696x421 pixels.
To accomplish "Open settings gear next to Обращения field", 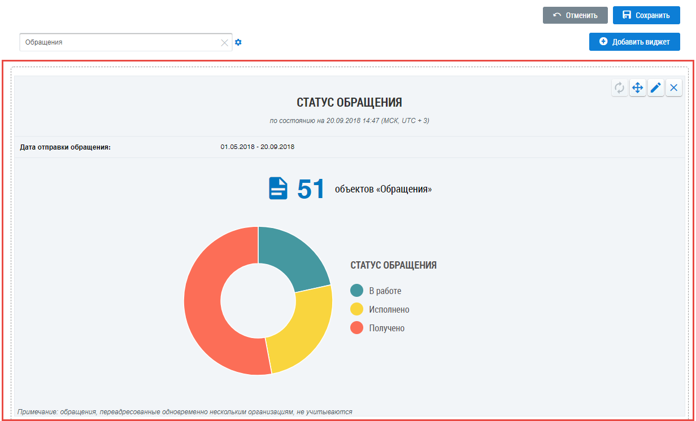I will pyautogui.click(x=238, y=42).
